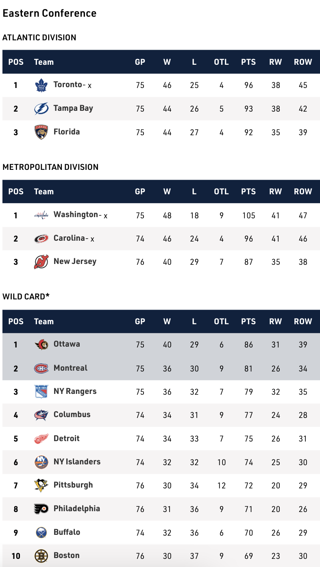The height and width of the screenshot is (567, 320).
Task: Click the Pittsburgh Penguins logo
Action: [41, 485]
